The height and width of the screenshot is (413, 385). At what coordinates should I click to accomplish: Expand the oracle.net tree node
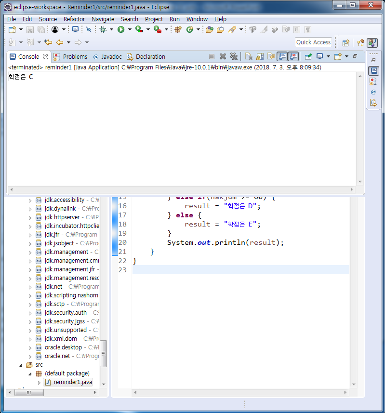coord(30,357)
